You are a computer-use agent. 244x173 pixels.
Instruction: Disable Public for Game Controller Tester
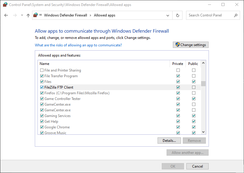pos(194,99)
